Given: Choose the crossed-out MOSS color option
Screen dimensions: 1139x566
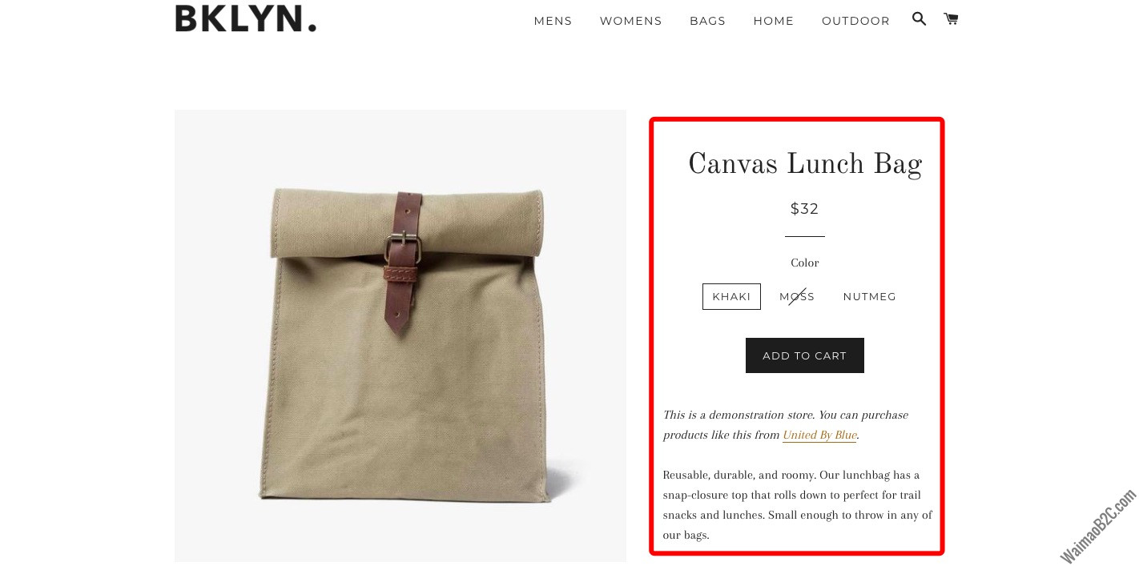Looking at the screenshot, I should [797, 296].
